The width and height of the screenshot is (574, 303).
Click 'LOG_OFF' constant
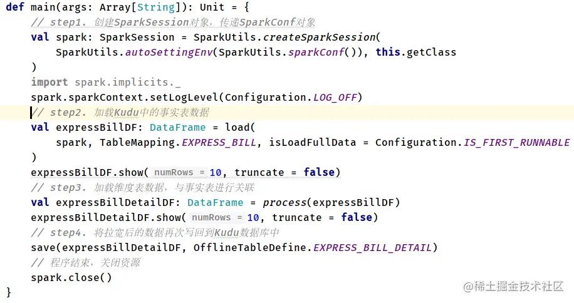click(335, 97)
